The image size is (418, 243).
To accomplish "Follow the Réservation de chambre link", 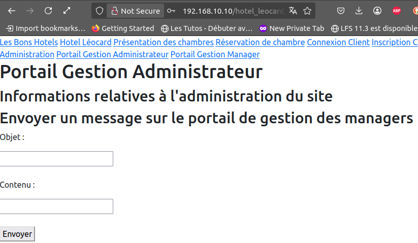I will pyautogui.click(x=260, y=43).
